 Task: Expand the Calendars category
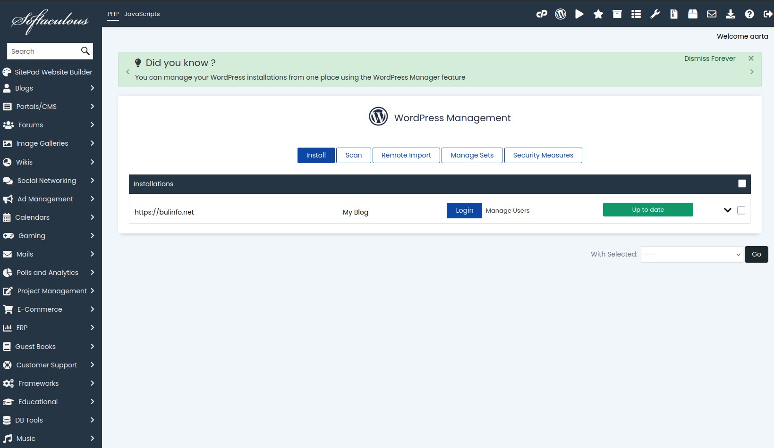click(x=93, y=217)
